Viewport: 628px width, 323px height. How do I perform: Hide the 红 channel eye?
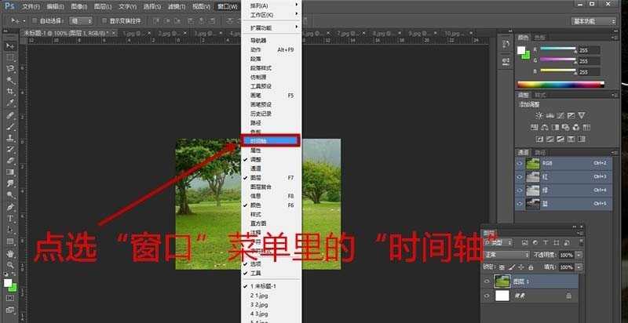click(x=520, y=176)
